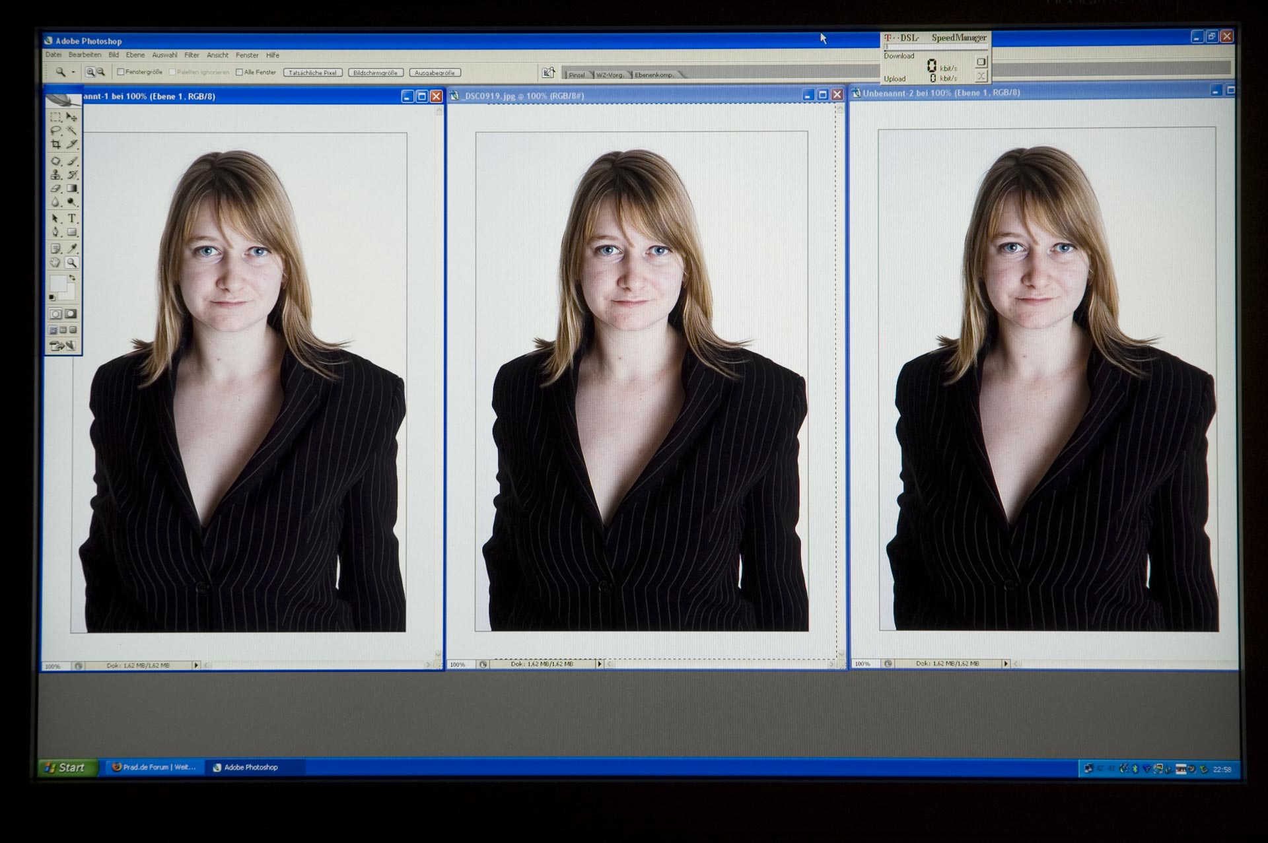1268x843 pixels.
Task: Switch to Quick Mask mode
Action: 71,314
